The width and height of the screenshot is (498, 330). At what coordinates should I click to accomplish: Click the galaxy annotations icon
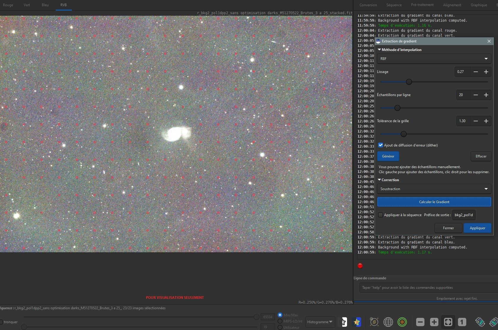click(374, 322)
